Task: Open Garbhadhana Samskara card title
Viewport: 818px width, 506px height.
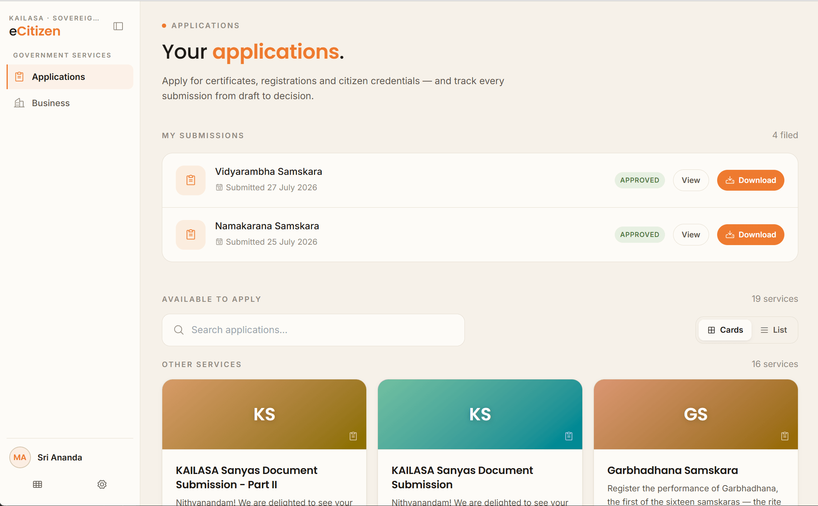Action: pyautogui.click(x=673, y=470)
